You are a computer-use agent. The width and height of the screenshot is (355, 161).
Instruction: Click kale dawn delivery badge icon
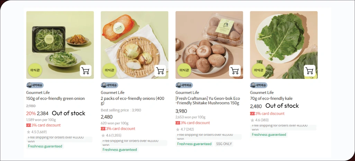pos(253,85)
